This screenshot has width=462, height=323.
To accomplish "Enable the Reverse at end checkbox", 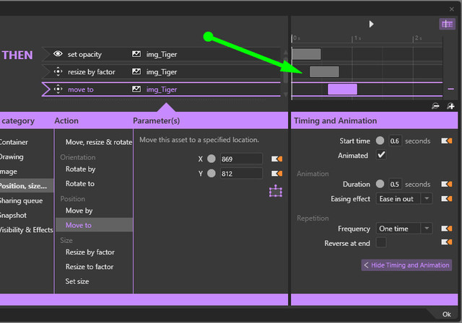I will click(381, 243).
